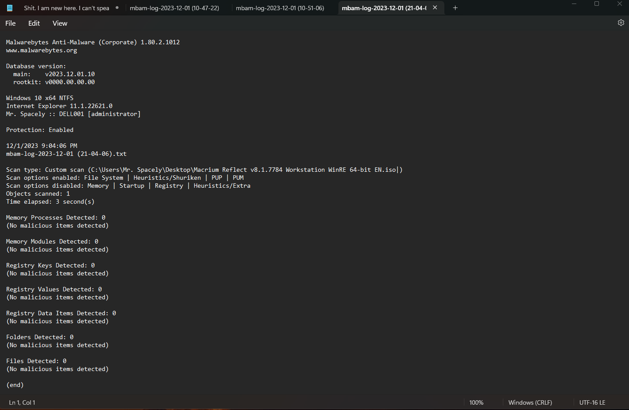Click Memory Modules Detected: 0 line
The image size is (629, 410).
click(x=52, y=242)
